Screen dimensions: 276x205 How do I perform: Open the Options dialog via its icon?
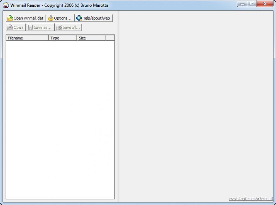tap(51, 18)
